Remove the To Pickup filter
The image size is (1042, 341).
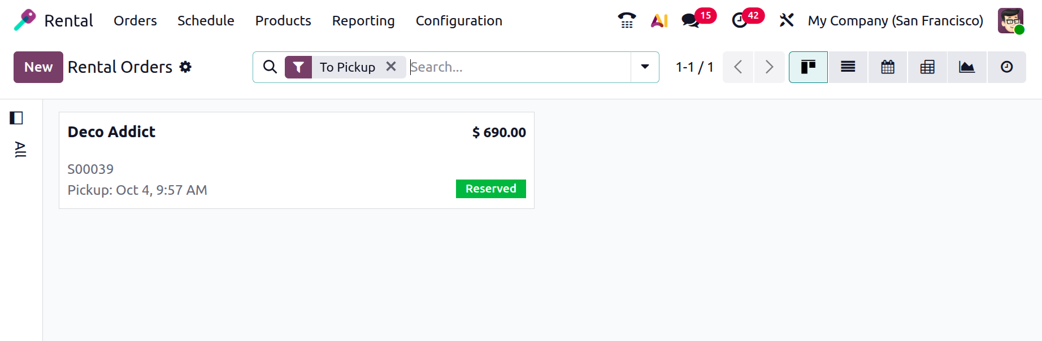pos(391,67)
